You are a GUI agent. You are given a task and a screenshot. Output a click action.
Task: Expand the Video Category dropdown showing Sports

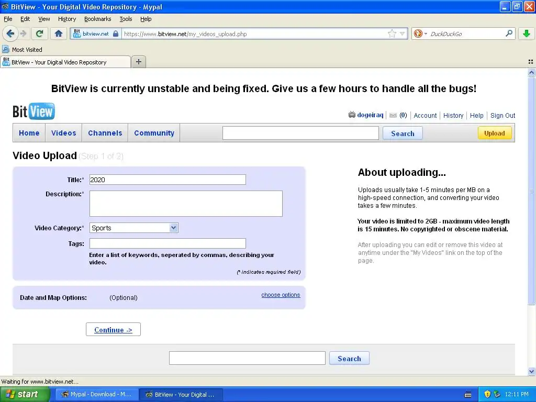point(133,228)
